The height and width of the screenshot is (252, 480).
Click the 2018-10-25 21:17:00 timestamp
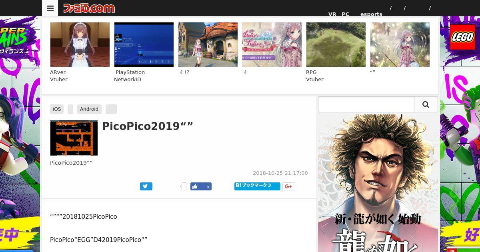click(x=280, y=173)
